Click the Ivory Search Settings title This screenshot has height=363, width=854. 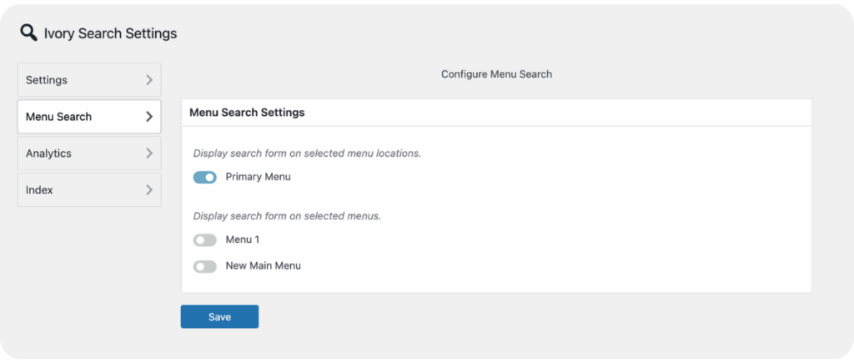pos(111,33)
